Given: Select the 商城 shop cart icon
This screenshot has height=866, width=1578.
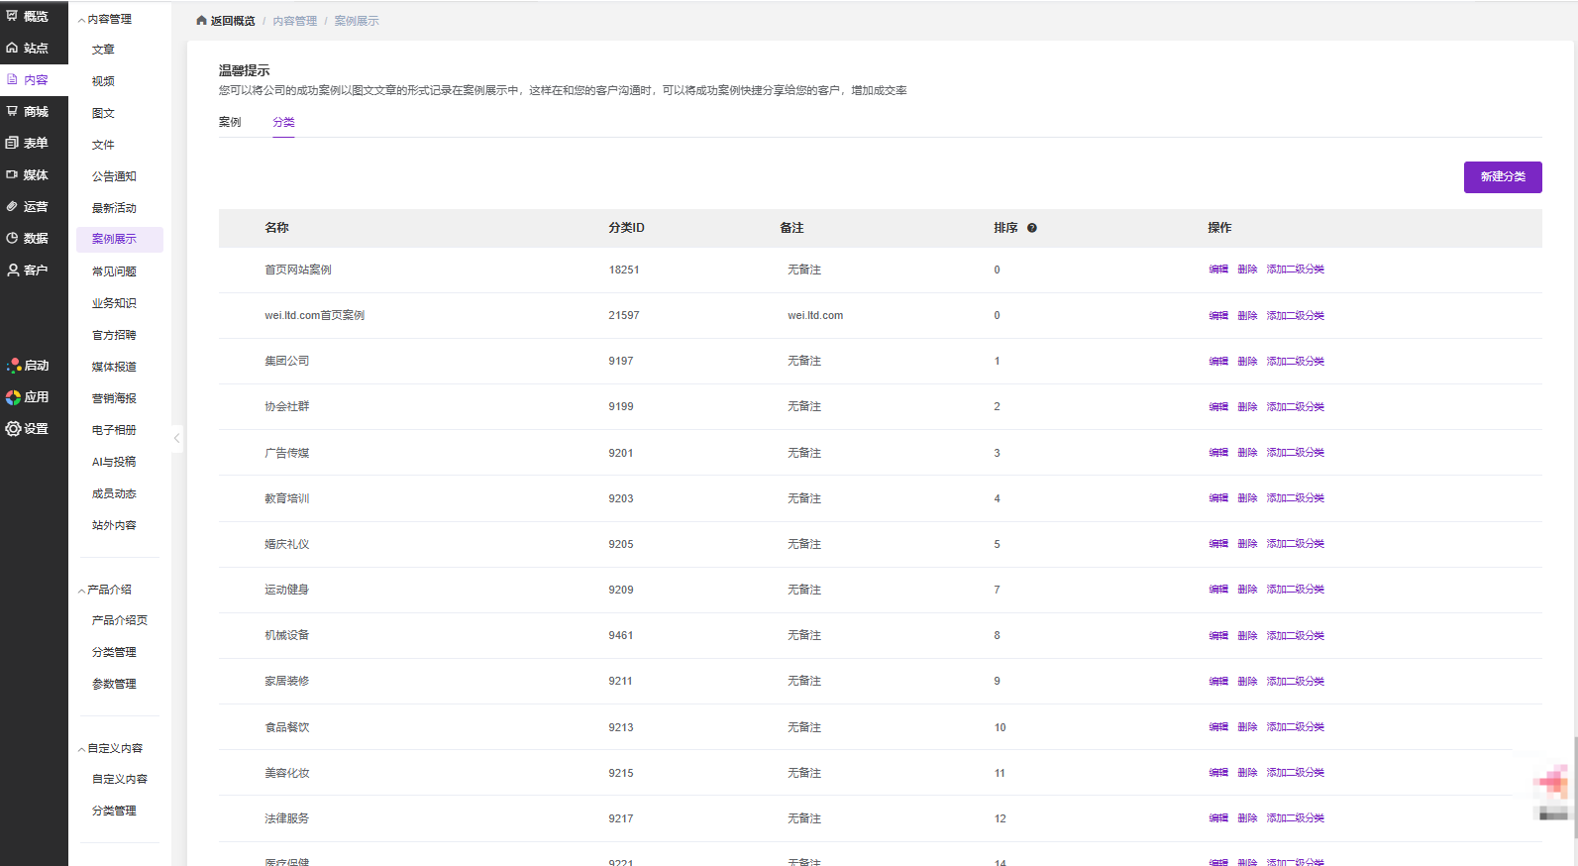Looking at the screenshot, I should [12, 111].
